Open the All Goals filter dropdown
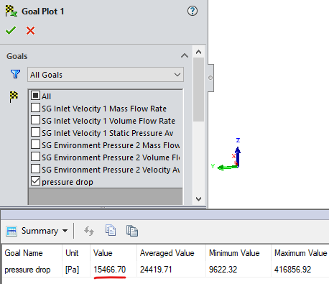 (x=106, y=75)
